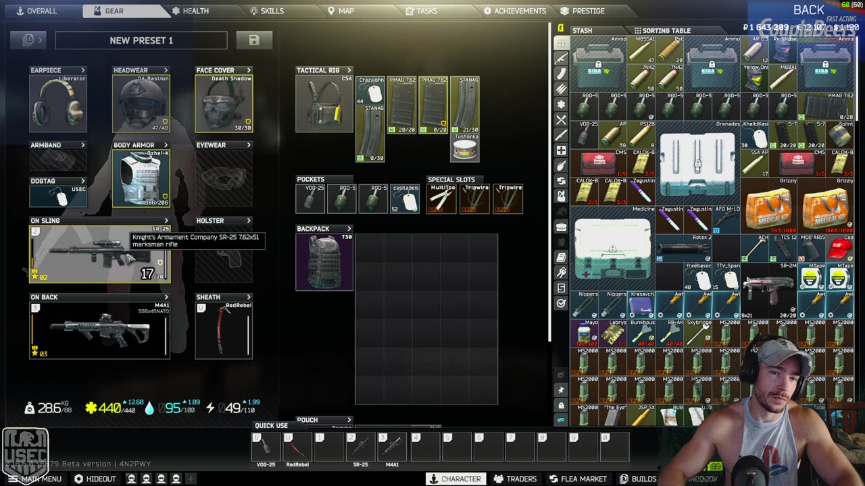Expand the Body Armor slot arrow
The width and height of the screenshot is (865, 486).
click(166, 145)
